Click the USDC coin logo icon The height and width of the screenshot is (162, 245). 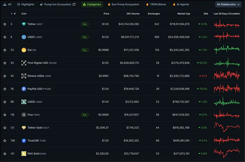[x=24, y=37]
